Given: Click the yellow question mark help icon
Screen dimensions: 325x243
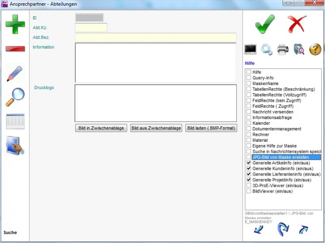Looking at the screenshot, I should (315, 50).
